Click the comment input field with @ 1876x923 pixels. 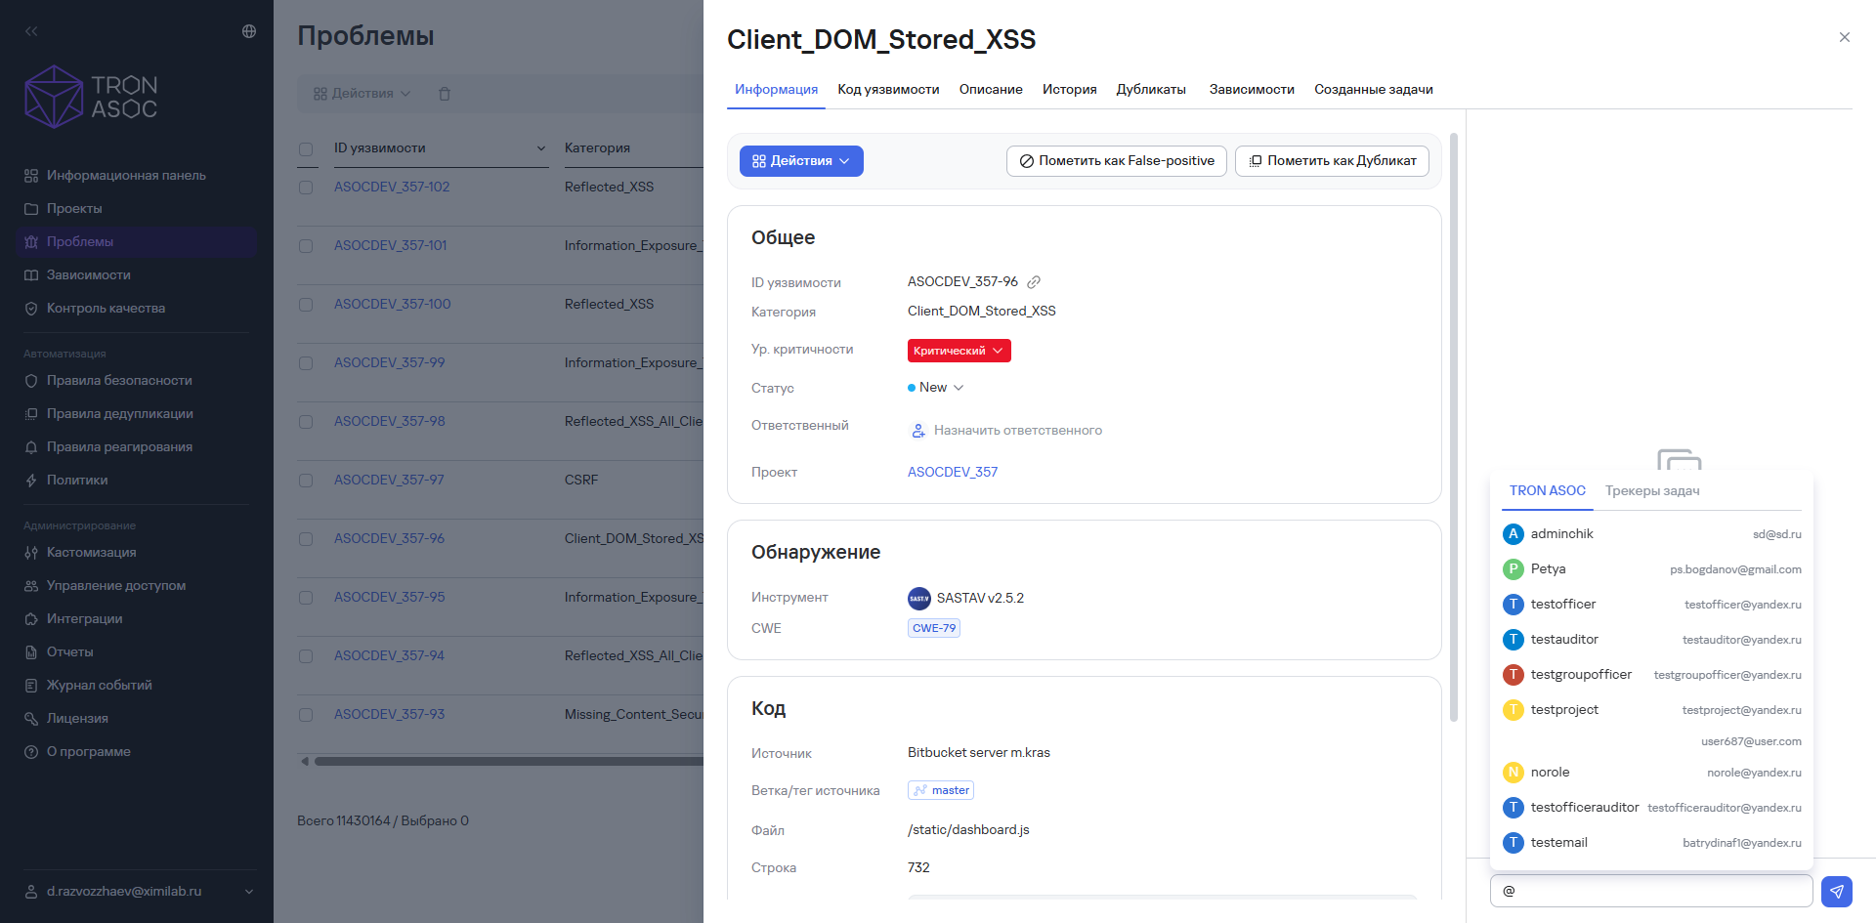click(1651, 891)
